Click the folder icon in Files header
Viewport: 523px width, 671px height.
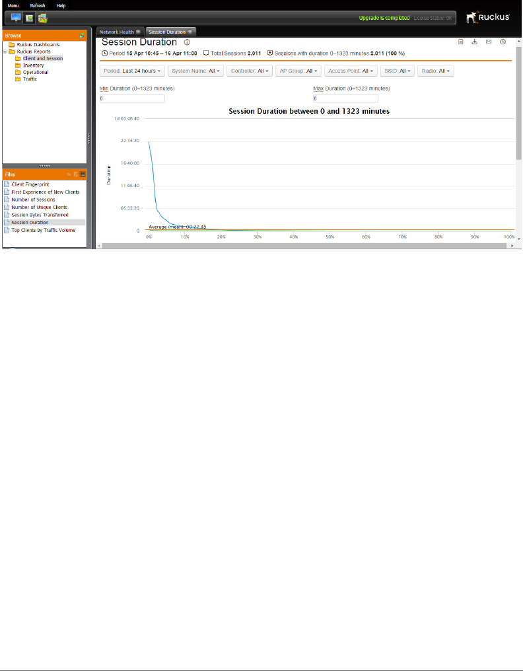[x=69, y=174]
